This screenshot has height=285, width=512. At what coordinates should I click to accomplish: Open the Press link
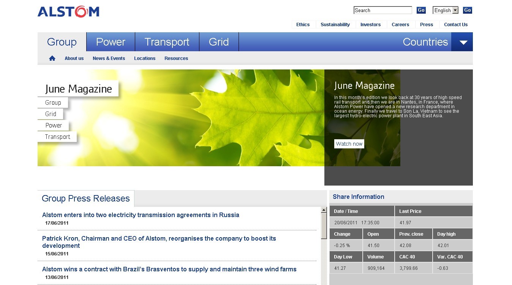point(427,25)
